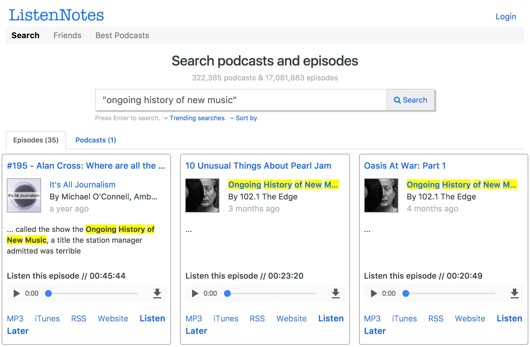Click the ListenNotes logo
This screenshot has height=347, width=530.
pyautogui.click(x=56, y=15)
